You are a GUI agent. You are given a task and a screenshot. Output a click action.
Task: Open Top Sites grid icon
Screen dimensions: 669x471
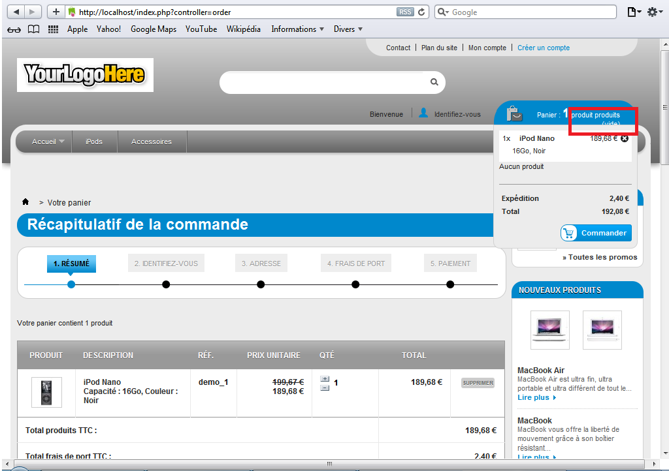coord(54,29)
